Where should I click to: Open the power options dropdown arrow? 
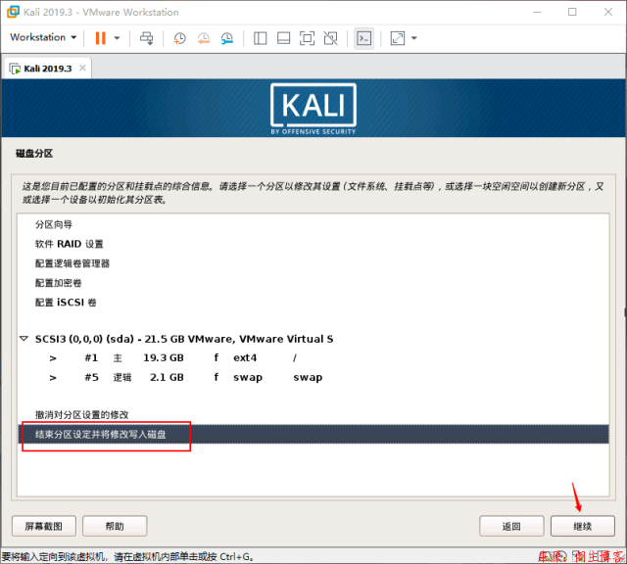click(118, 38)
